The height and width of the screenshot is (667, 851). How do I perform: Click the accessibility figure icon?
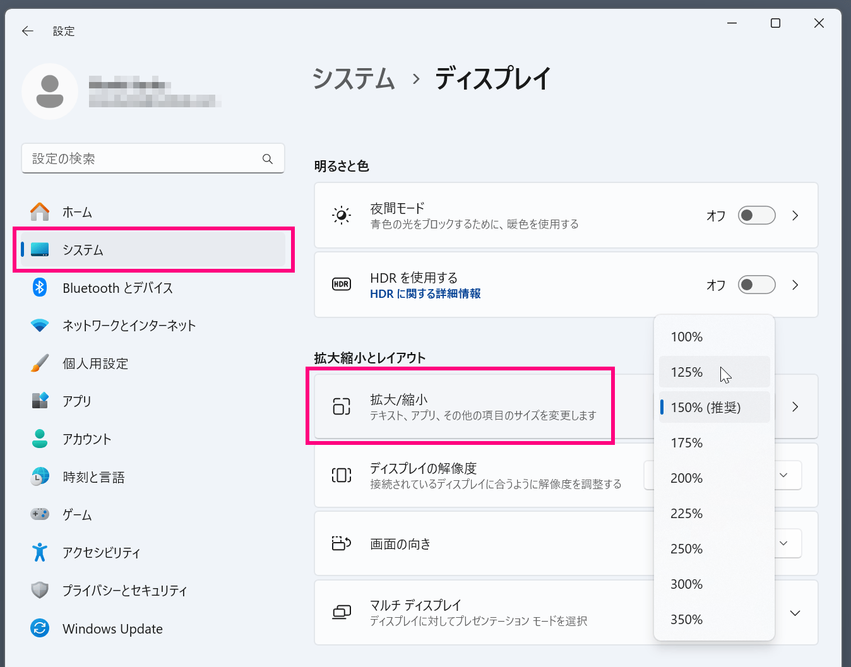click(40, 553)
